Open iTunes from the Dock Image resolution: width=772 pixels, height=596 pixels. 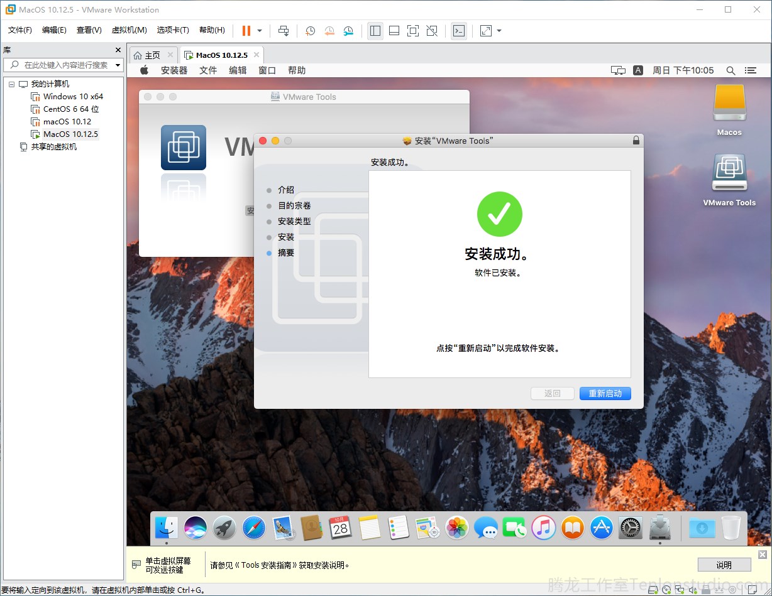point(544,528)
